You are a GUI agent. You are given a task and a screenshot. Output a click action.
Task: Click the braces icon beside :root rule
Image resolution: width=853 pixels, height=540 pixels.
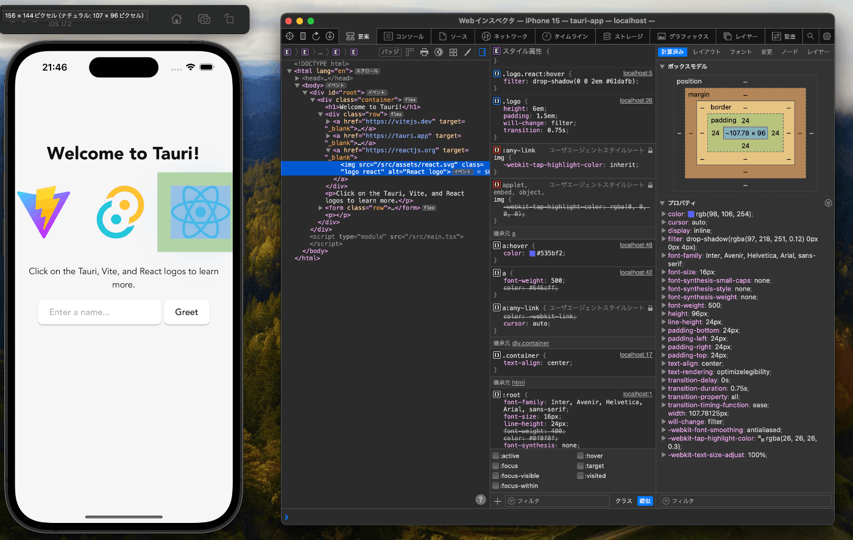tap(497, 395)
